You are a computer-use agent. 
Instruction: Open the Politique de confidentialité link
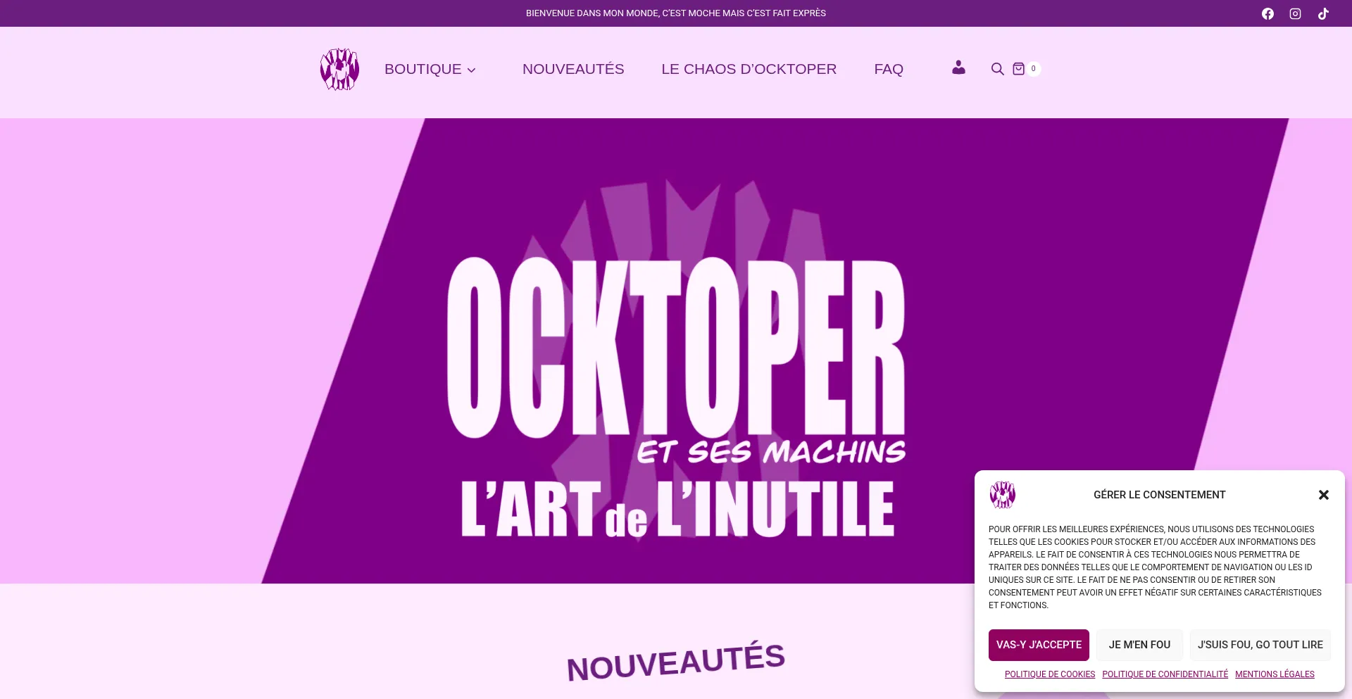[1165, 674]
